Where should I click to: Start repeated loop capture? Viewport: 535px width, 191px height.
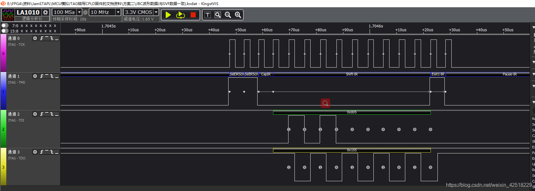pyautogui.click(x=181, y=15)
